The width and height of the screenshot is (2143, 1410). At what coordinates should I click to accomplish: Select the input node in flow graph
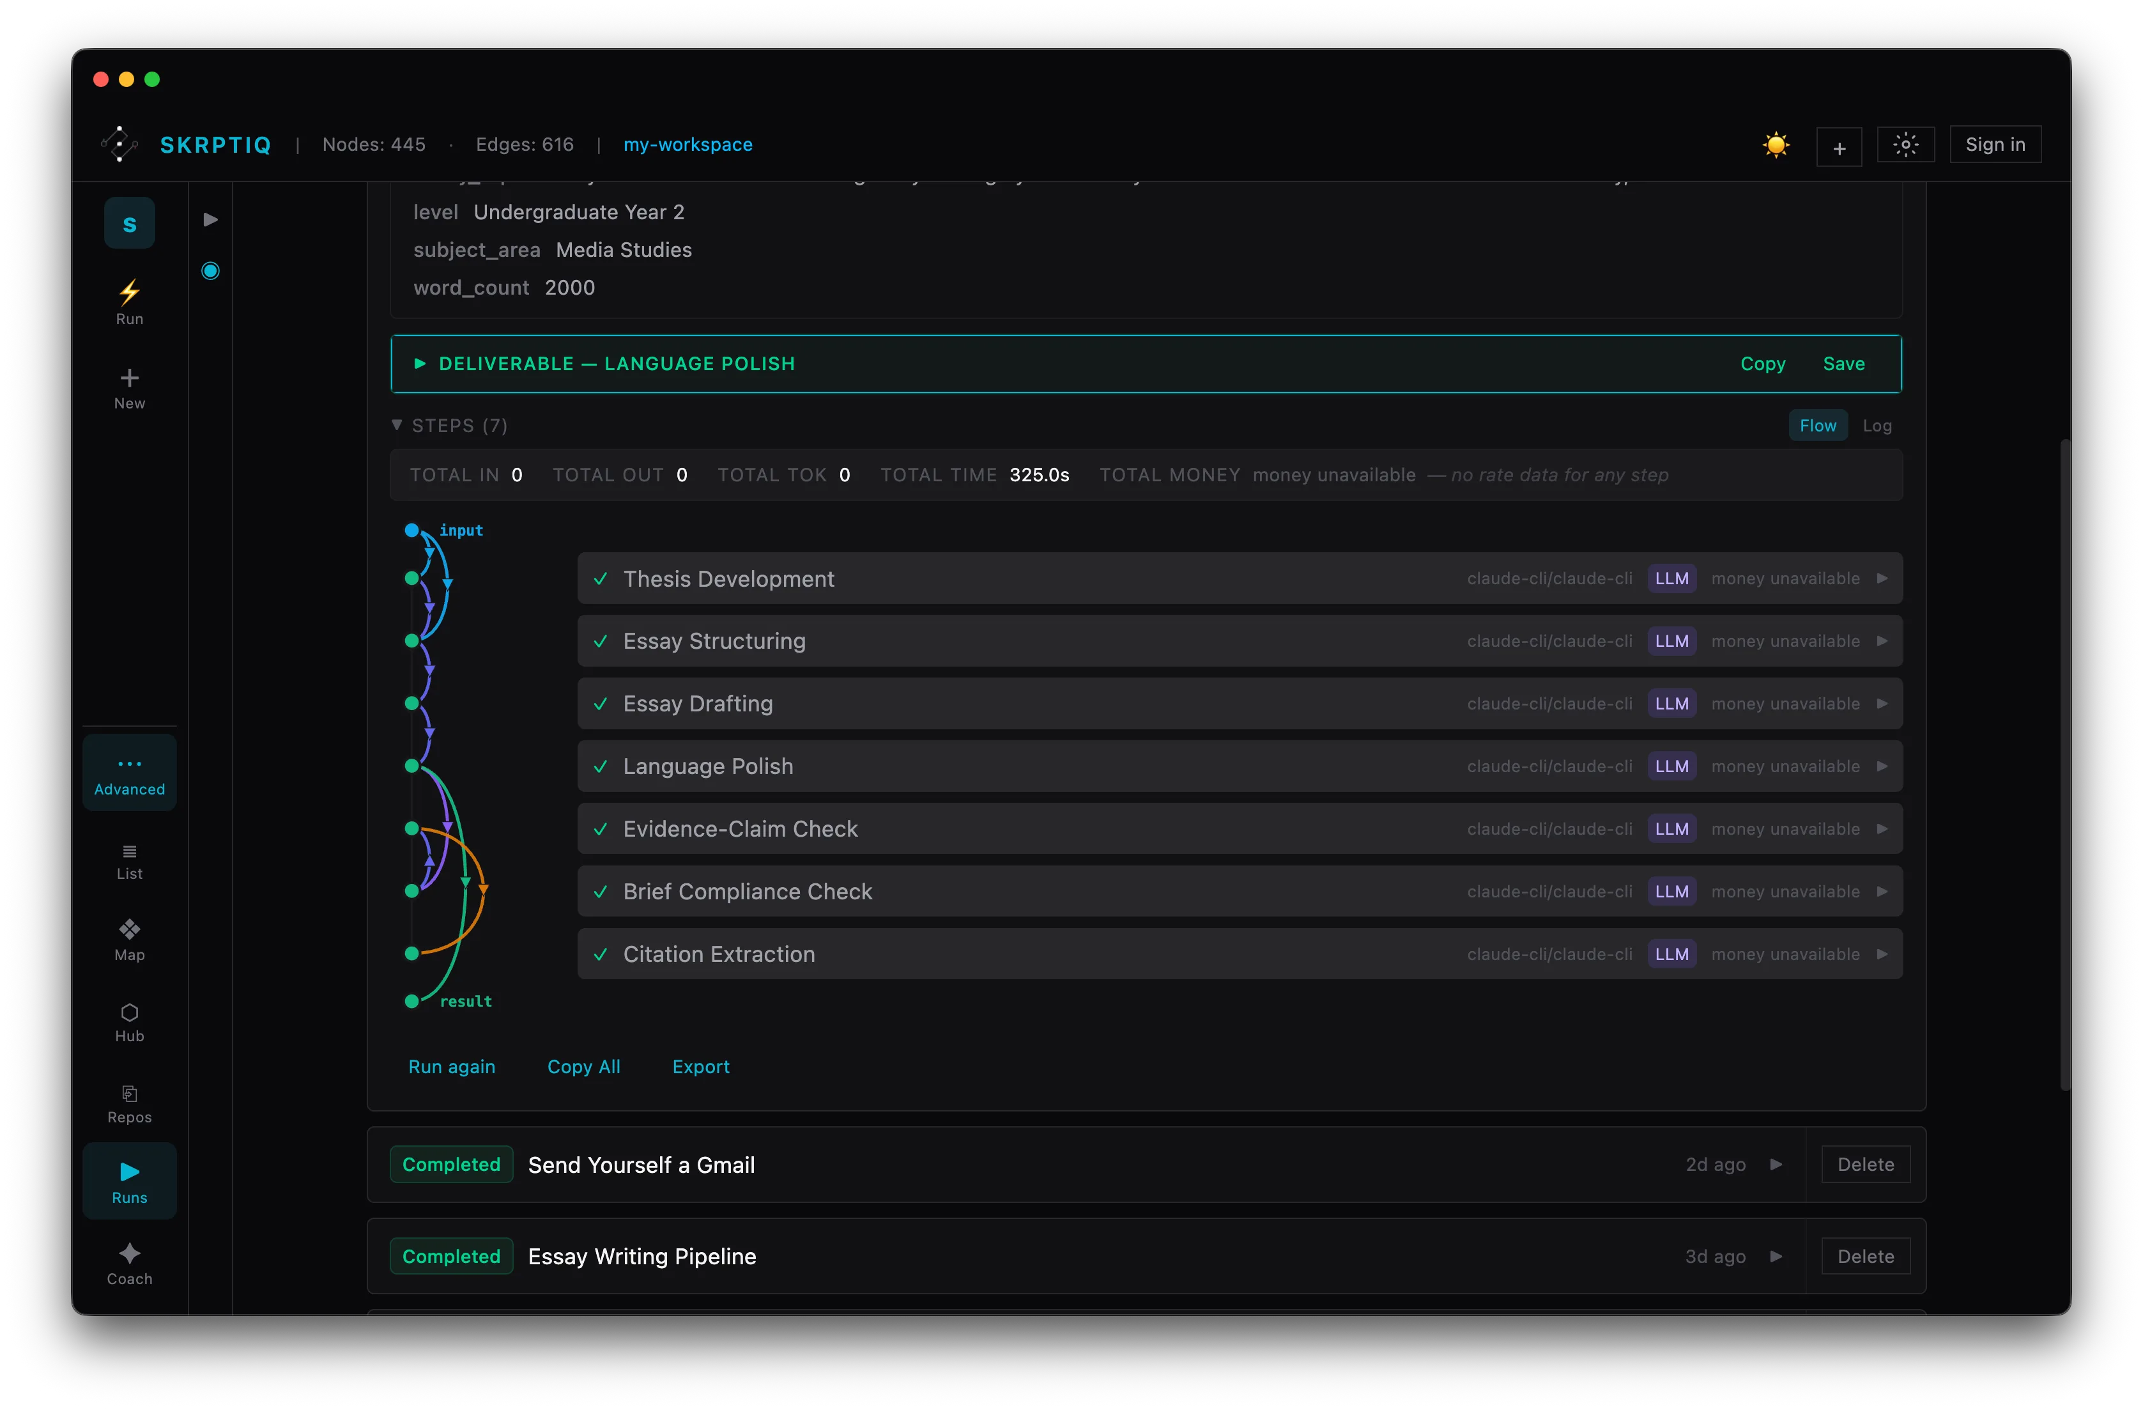pos(411,530)
